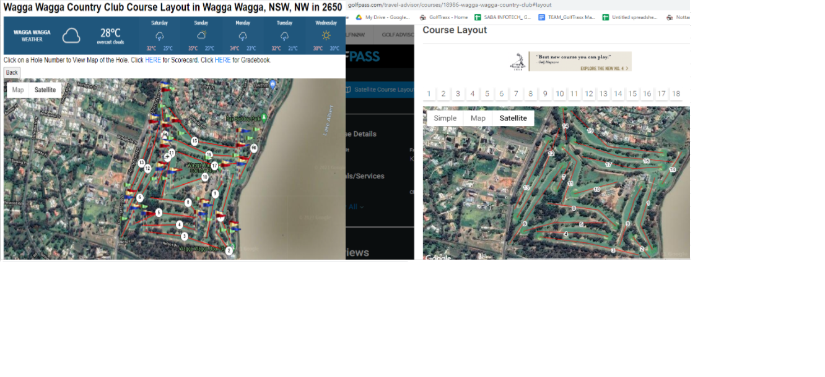Open the My Drive - Google bookmark
This screenshot has width=825, height=377.
coord(383,17)
